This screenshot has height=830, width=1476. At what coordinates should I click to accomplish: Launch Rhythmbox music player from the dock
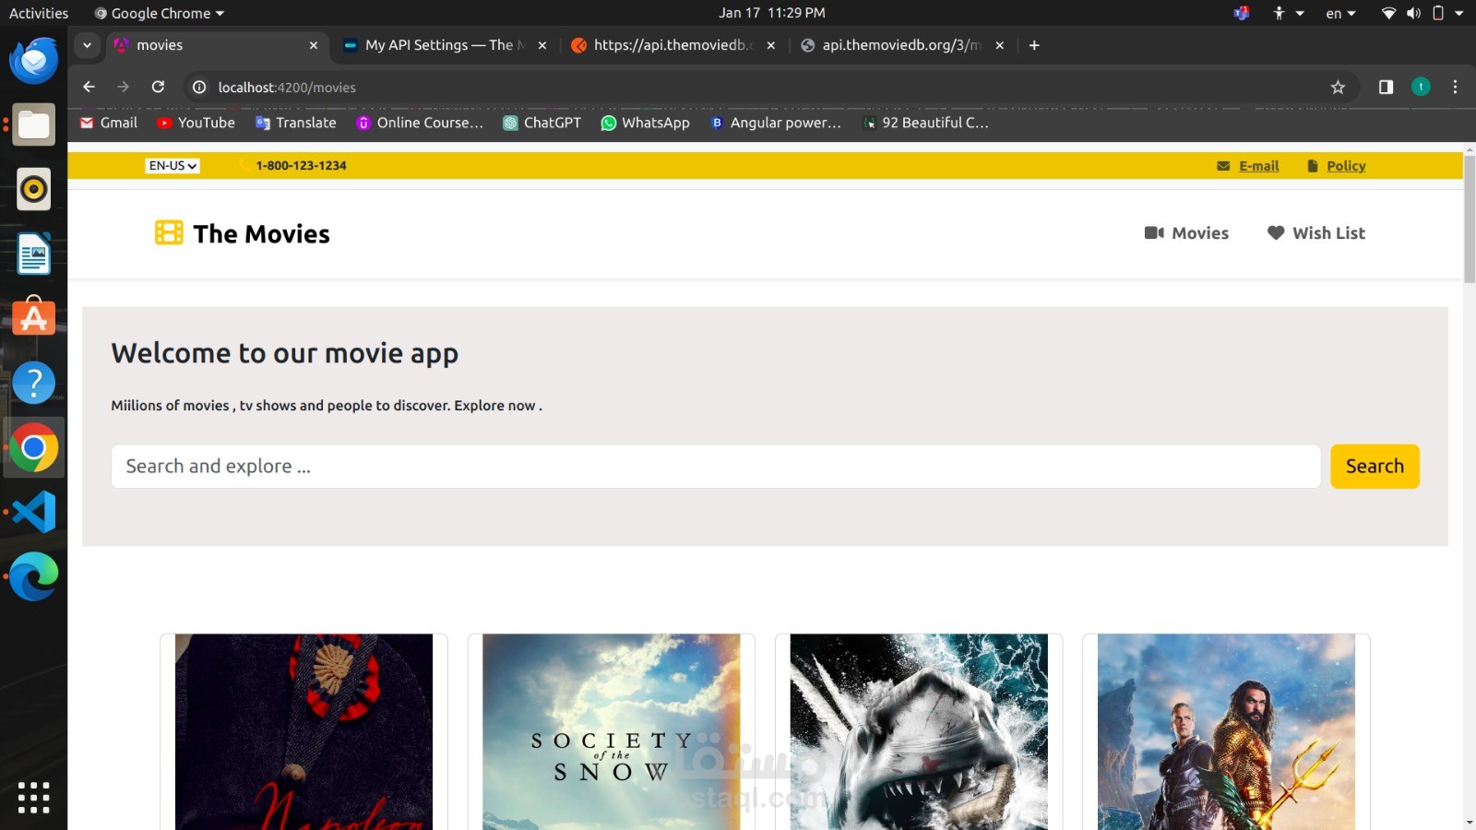[34, 189]
